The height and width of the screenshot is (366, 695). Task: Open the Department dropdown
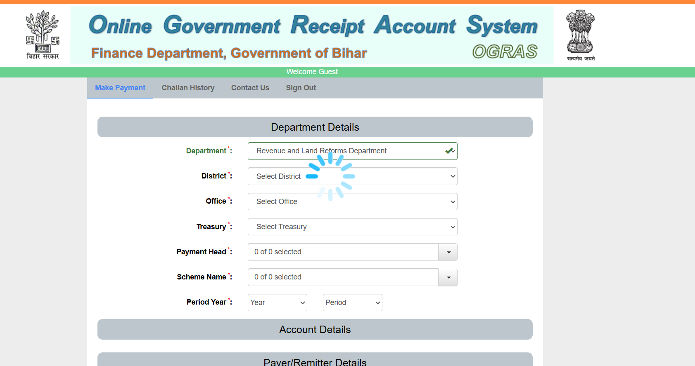(353, 151)
